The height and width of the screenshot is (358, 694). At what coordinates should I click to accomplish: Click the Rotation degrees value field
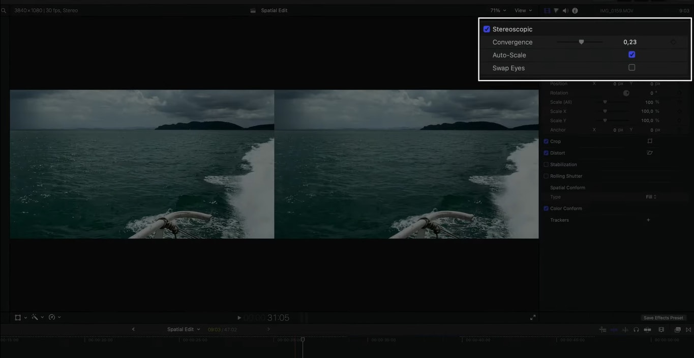tap(652, 93)
